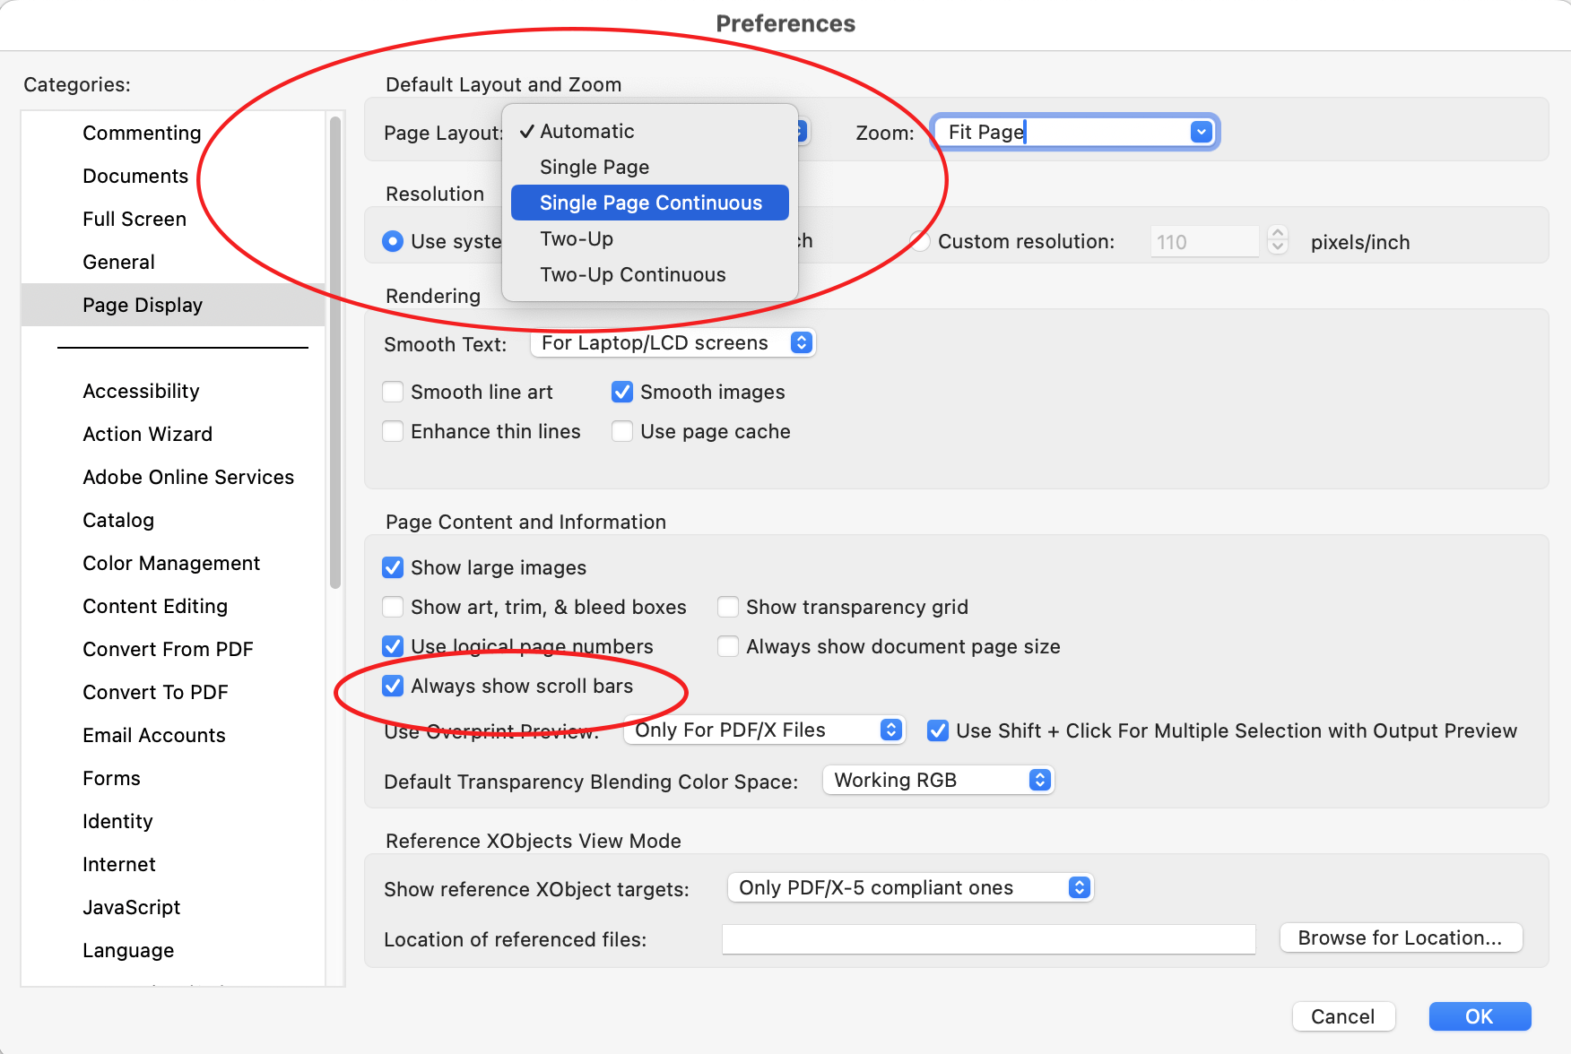Screen dimensions: 1571x1054
Task: Click Cancel to dismiss preferences
Action: 1342,1016
